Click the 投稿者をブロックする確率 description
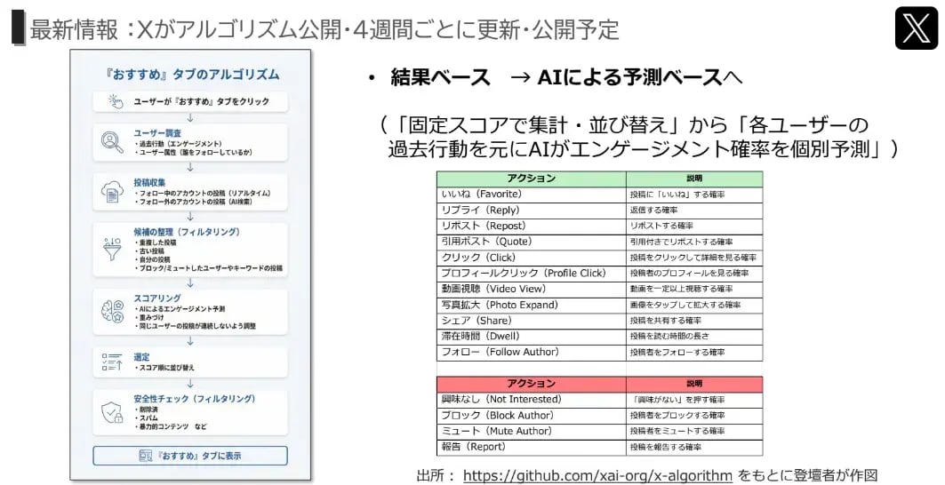The image size is (945, 485). click(694, 415)
